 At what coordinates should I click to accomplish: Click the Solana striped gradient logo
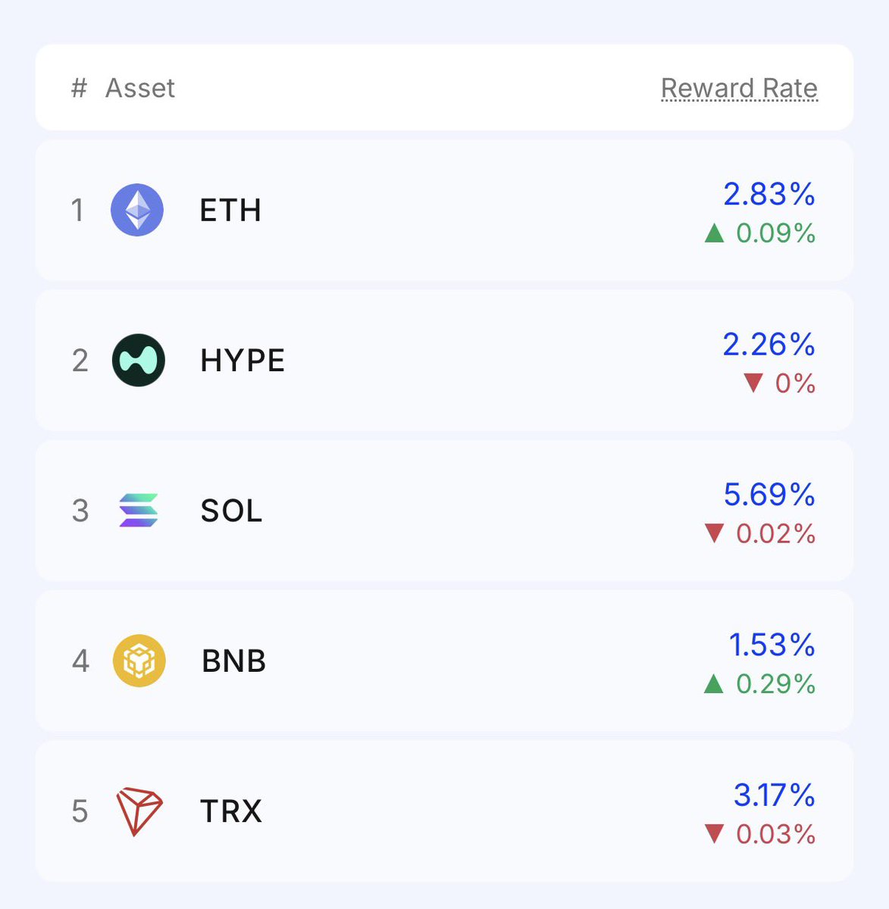click(x=139, y=510)
